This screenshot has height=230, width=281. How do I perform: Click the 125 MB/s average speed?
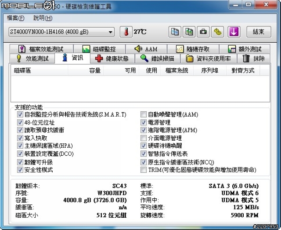pos(246,207)
